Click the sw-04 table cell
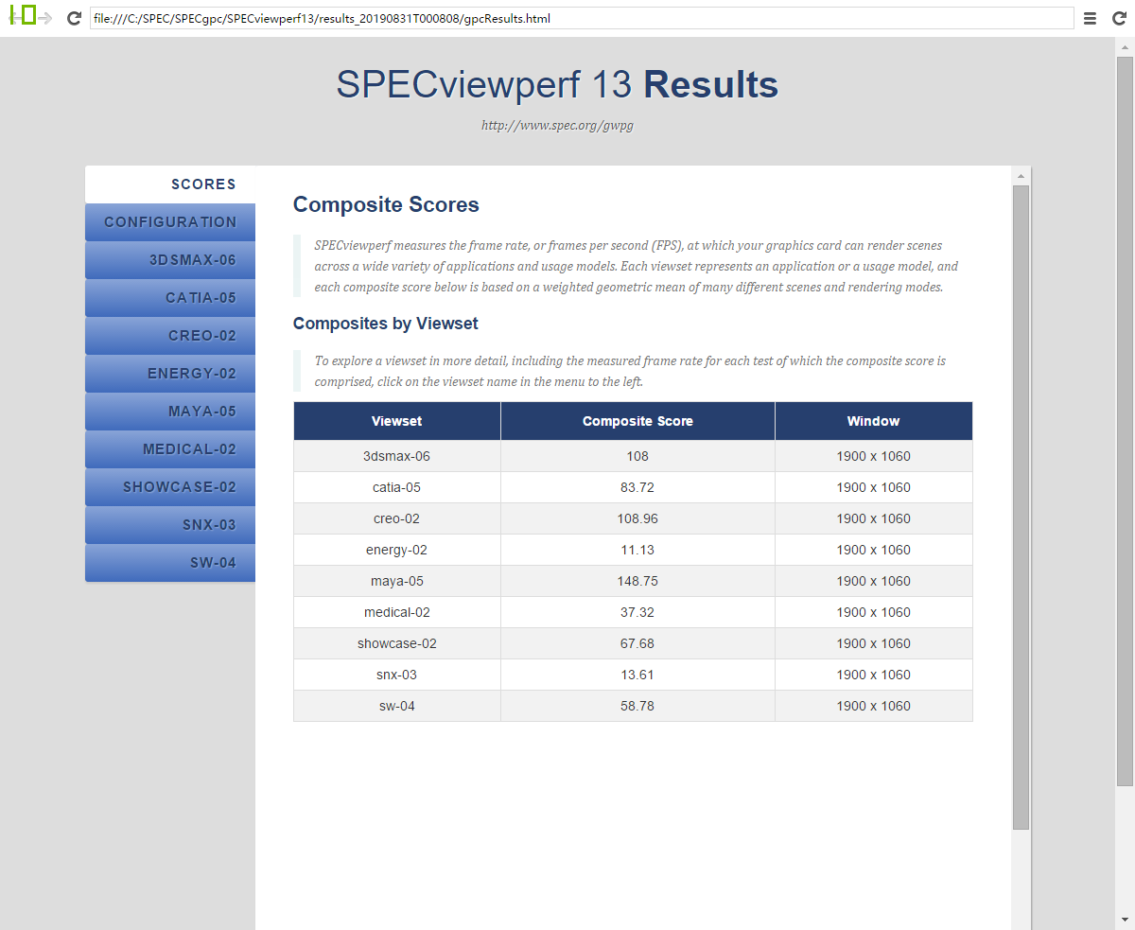Viewport: 1135px width, 930px height. coord(397,706)
